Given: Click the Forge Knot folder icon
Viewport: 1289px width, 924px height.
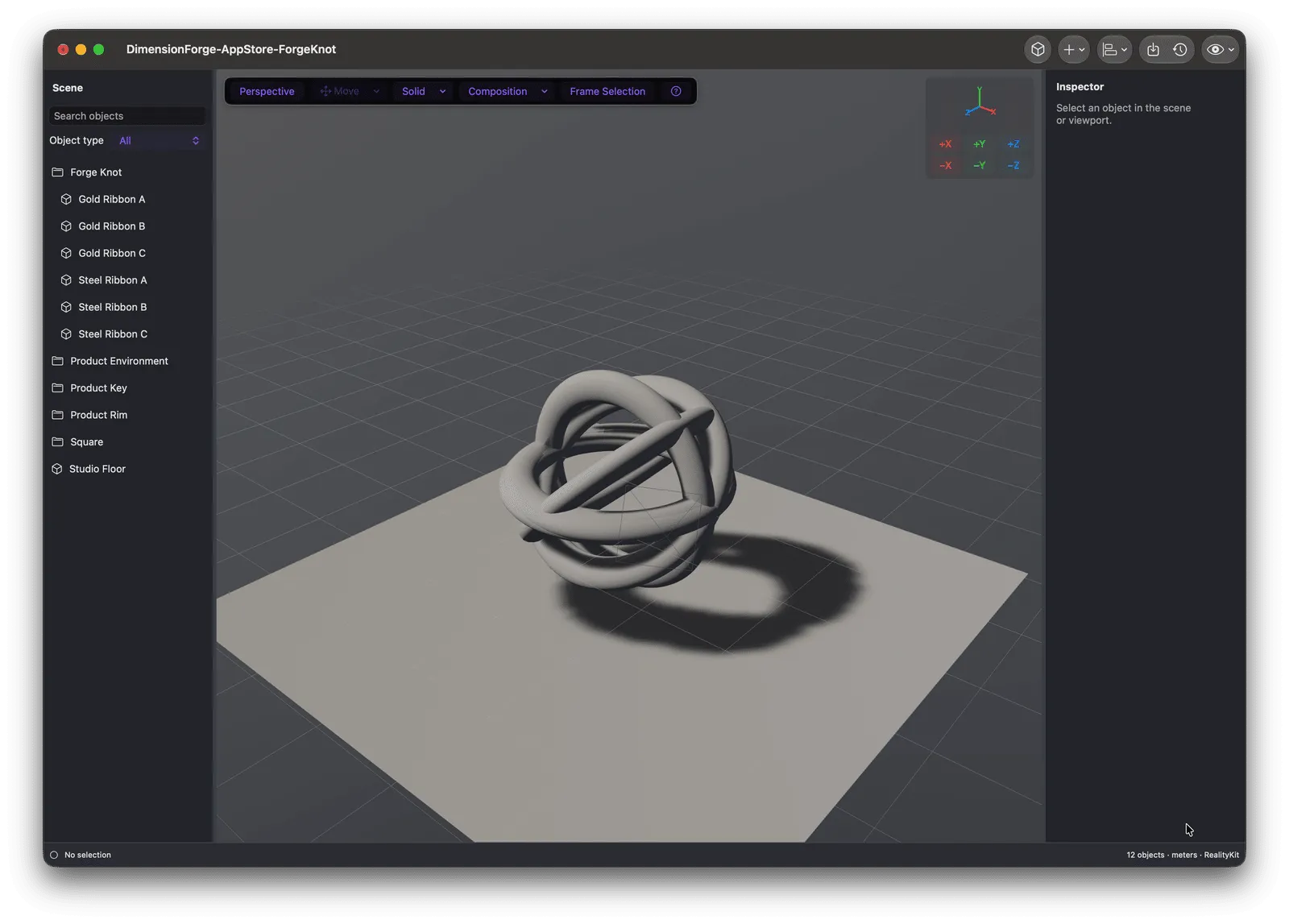Looking at the screenshot, I should 57,172.
